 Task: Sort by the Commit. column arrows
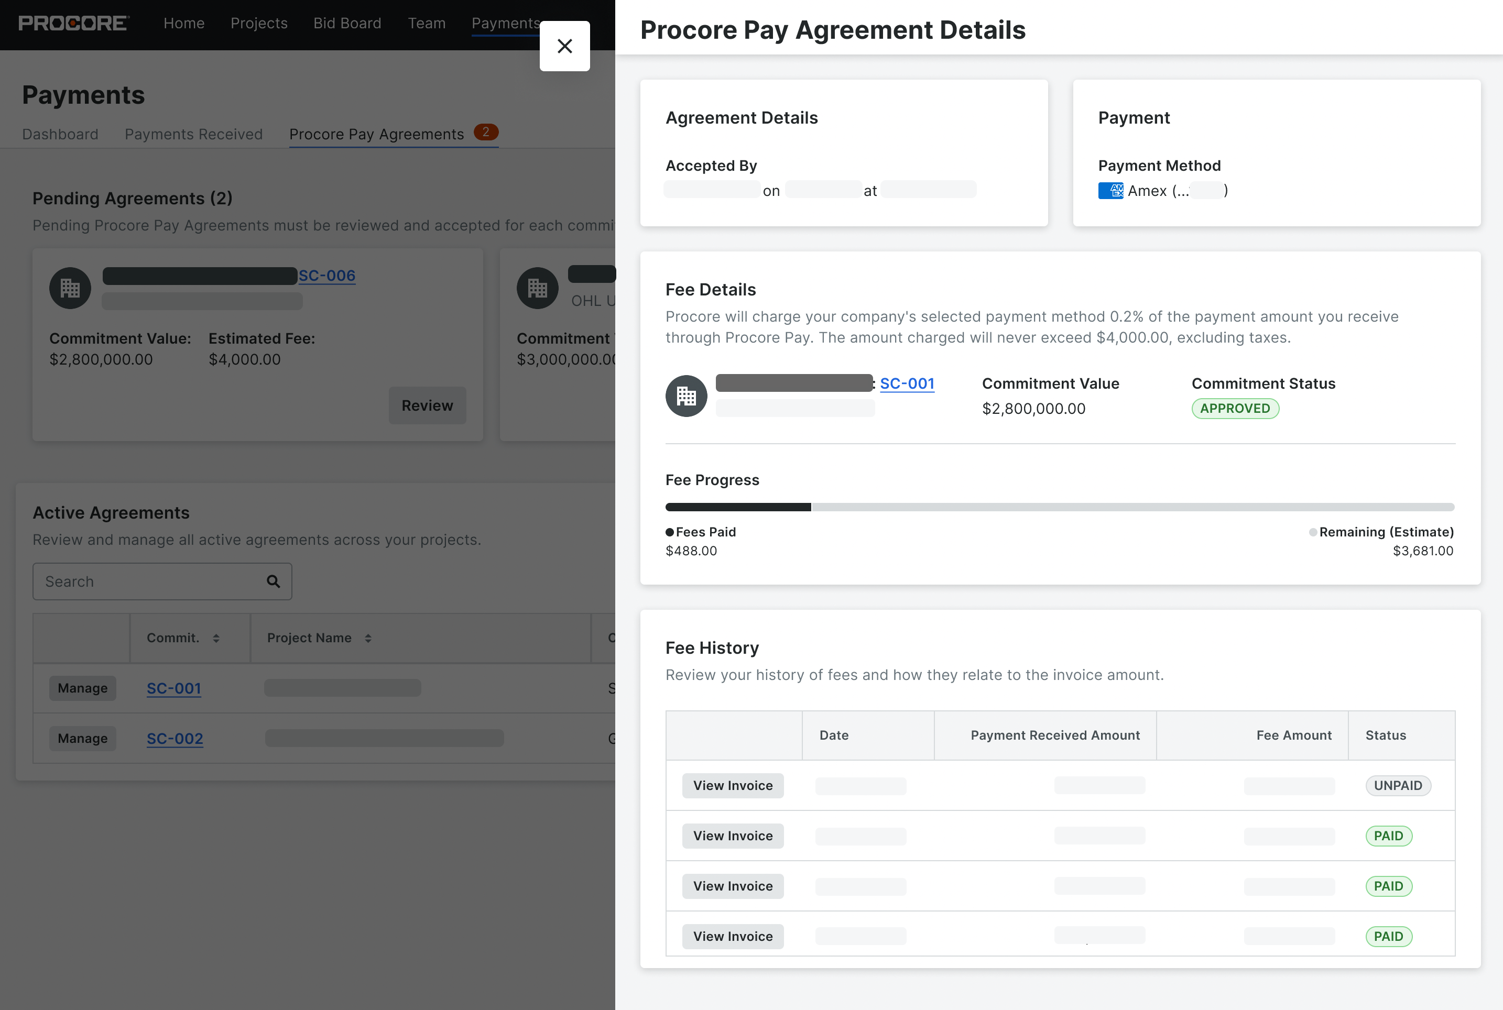(216, 638)
